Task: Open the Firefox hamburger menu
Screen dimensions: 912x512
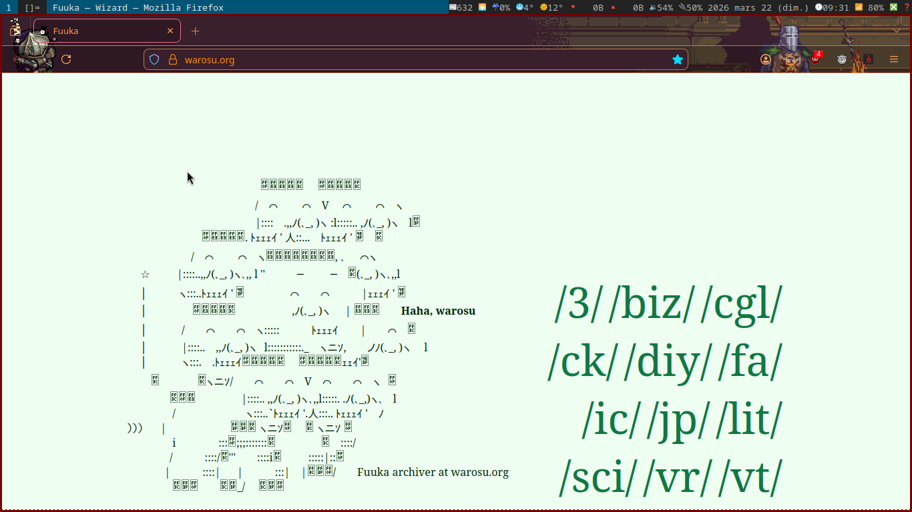Action: tap(894, 59)
